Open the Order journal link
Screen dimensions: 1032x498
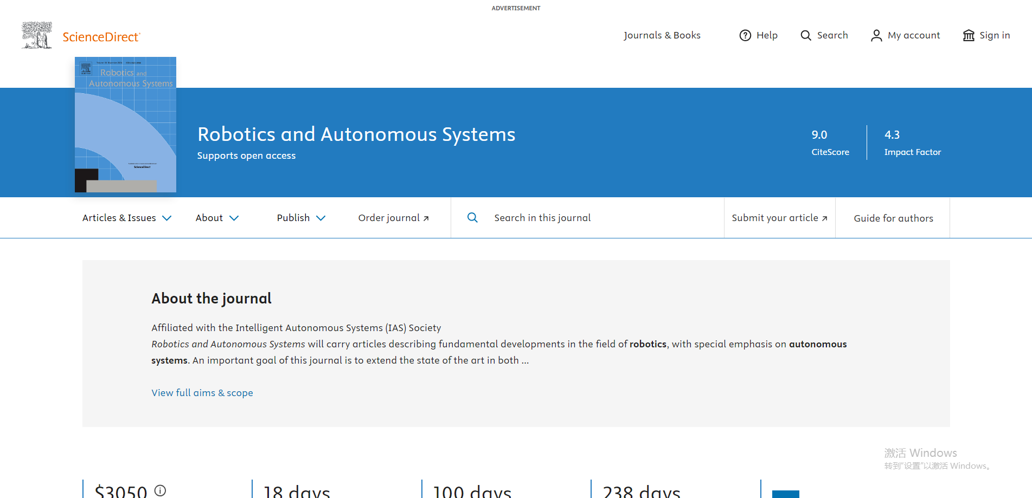[x=394, y=218]
